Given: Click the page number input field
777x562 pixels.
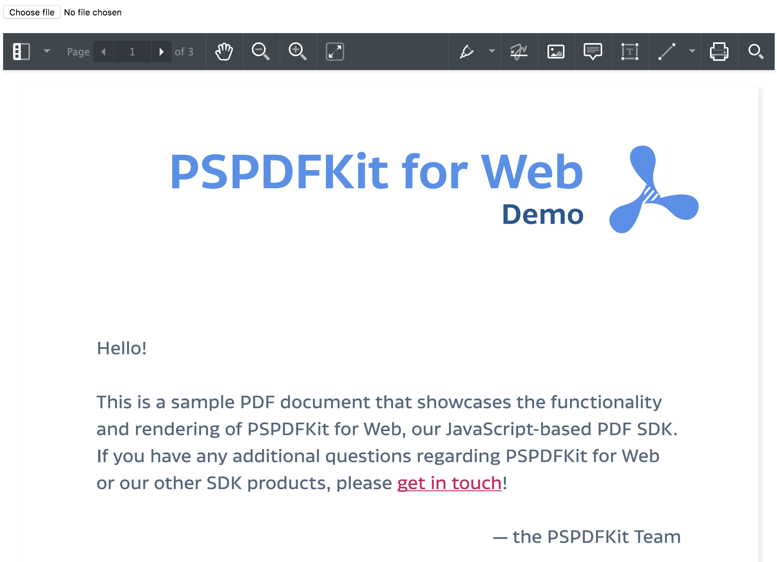Looking at the screenshot, I should pyautogui.click(x=132, y=52).
